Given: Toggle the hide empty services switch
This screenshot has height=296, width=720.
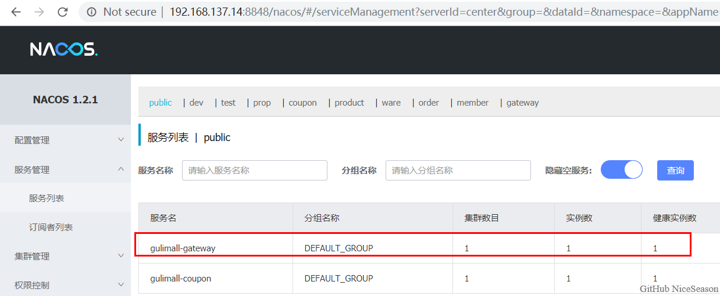Looking at the screenshot, I should coord(621,170).
